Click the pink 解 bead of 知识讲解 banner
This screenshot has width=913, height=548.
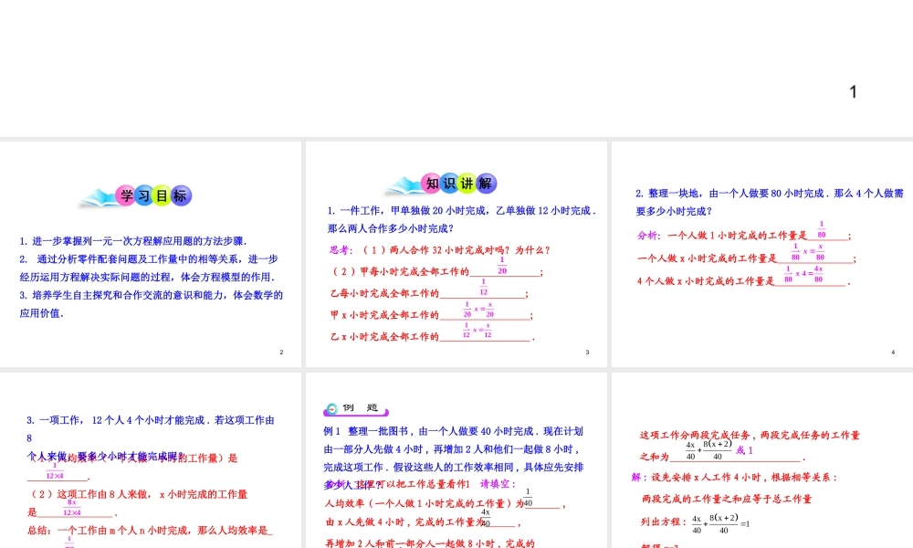pos(485,183)
